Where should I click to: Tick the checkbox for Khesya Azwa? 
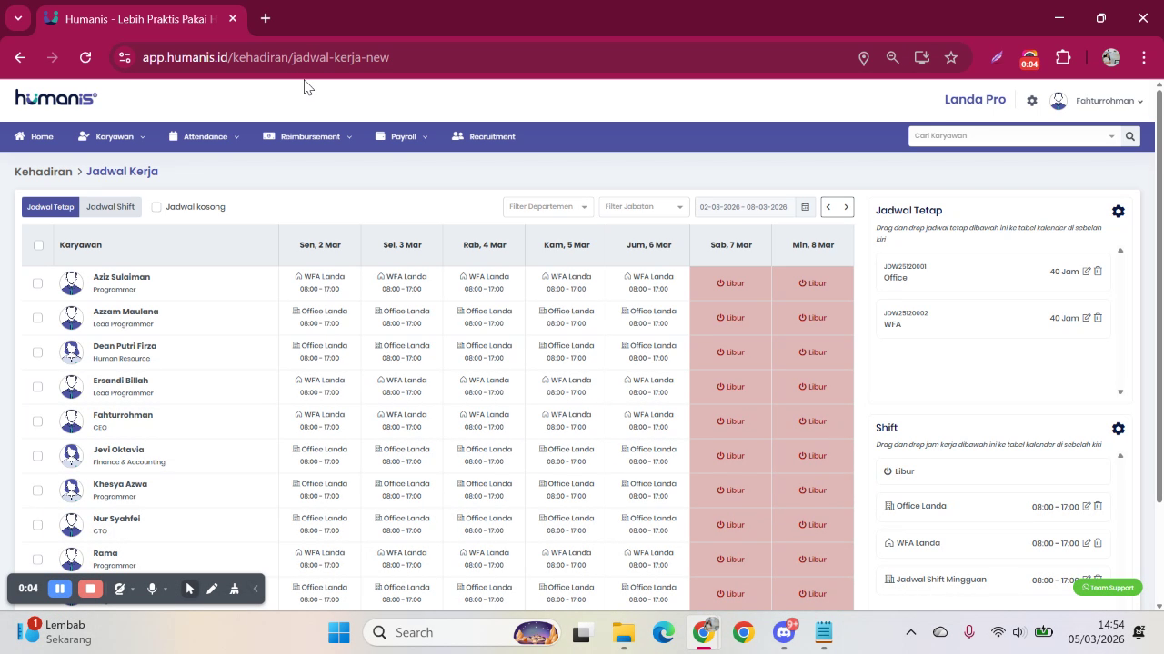(37, 490)
